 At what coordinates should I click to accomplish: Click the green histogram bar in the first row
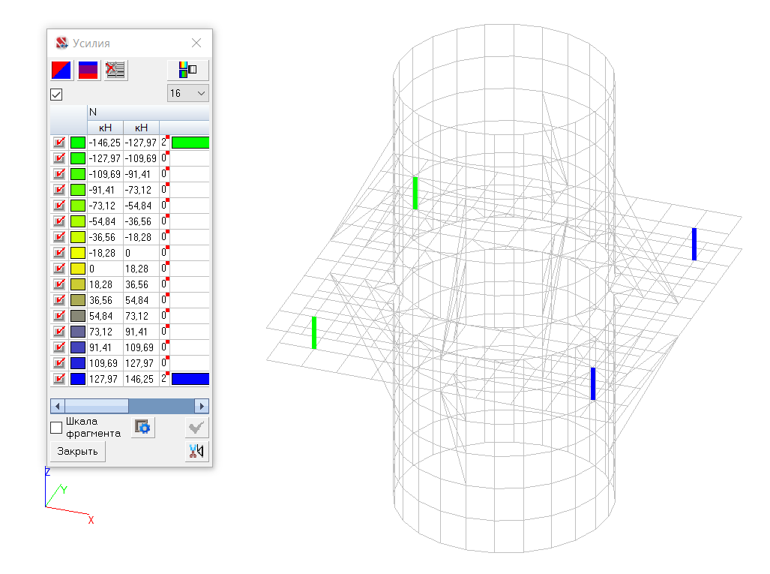(x=190, y=143)
